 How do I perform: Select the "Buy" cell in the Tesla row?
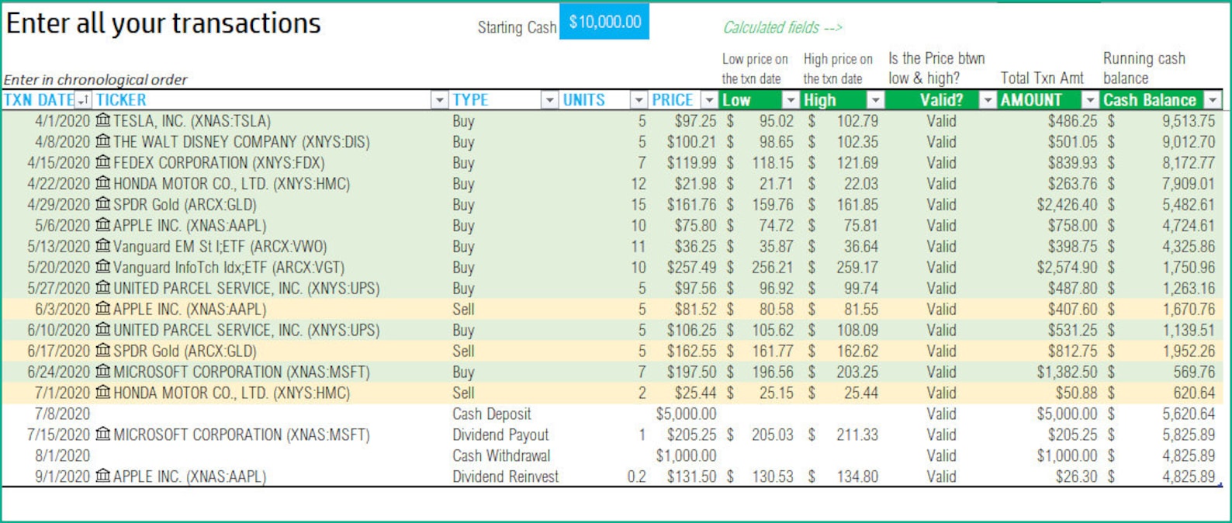[x=463, y=121]
